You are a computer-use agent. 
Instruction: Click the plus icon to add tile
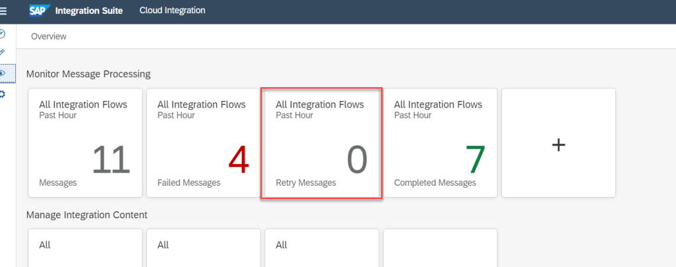tap(558, 143)
